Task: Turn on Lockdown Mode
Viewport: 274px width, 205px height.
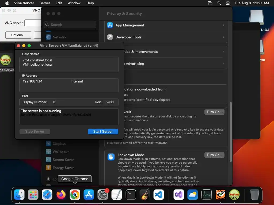Action: tap(214, 155)
